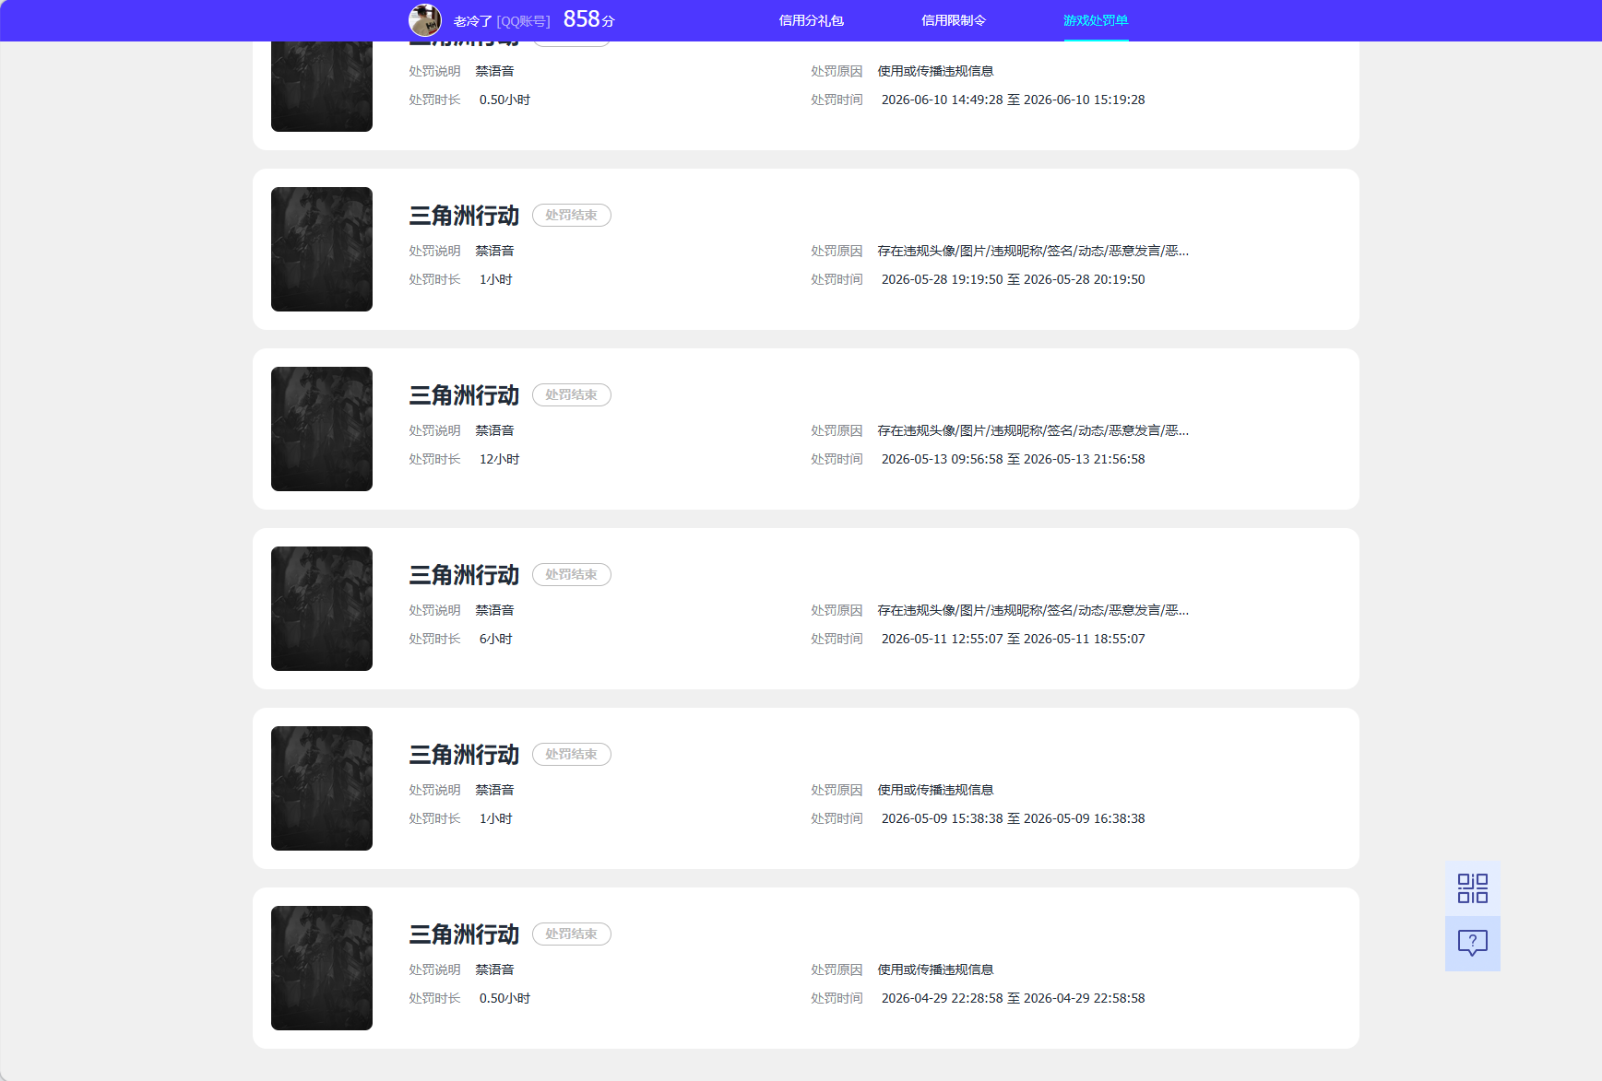1602x1081 pixels.
Task: Click 处罚结束 badge on 2026-05-09 card
Action: click(x=572, y=754)
